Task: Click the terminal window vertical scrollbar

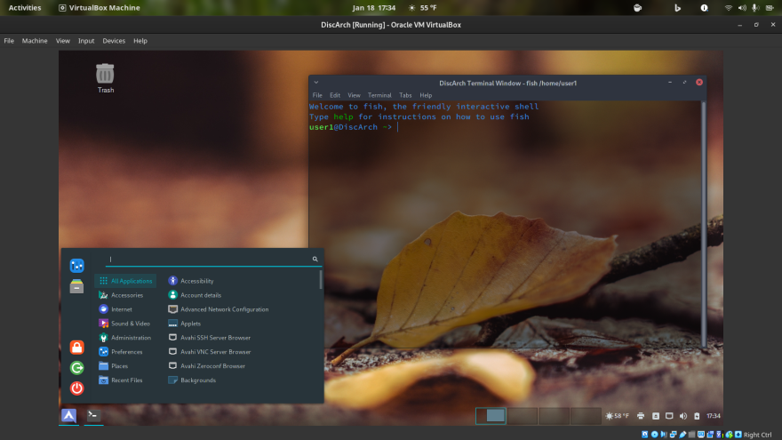Action: coord(704,225)
